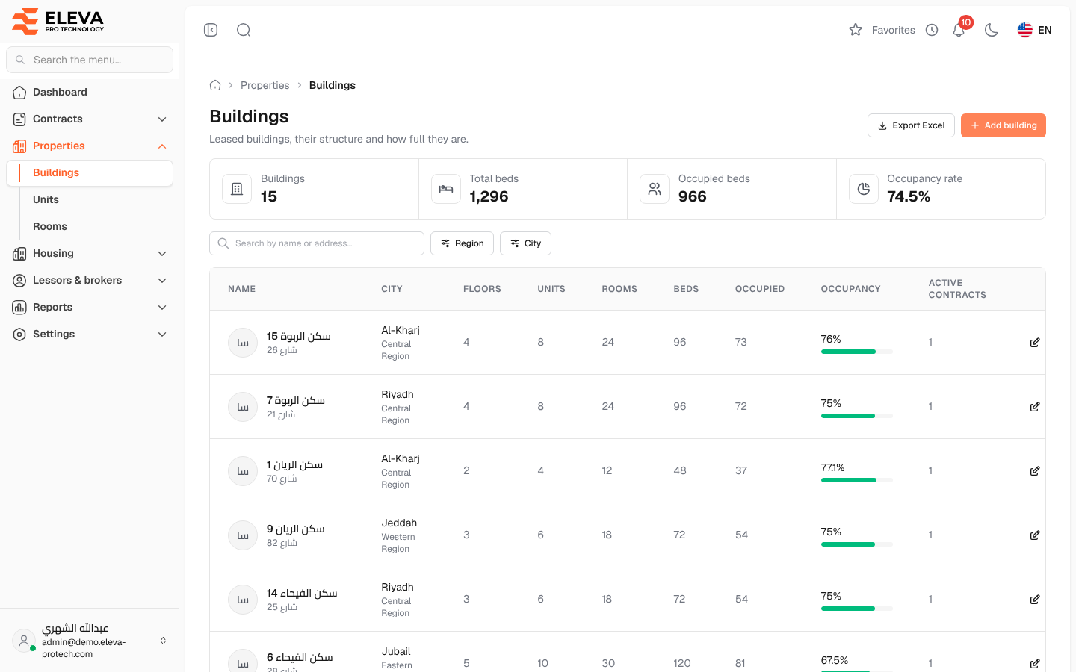Collapse the Properties menu
Screen dimensions: 1076x672
point(90,146)
